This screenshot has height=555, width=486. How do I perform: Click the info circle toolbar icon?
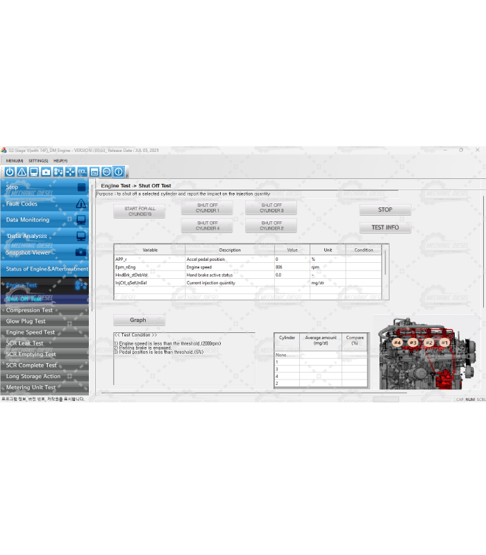click(x=119, y=171)
